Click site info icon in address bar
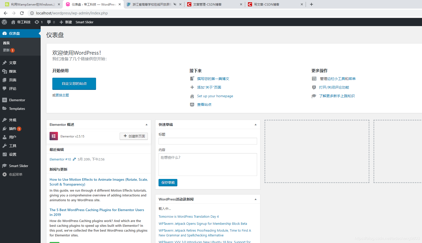This screenshot has height=243, width=422. [32, 13]
